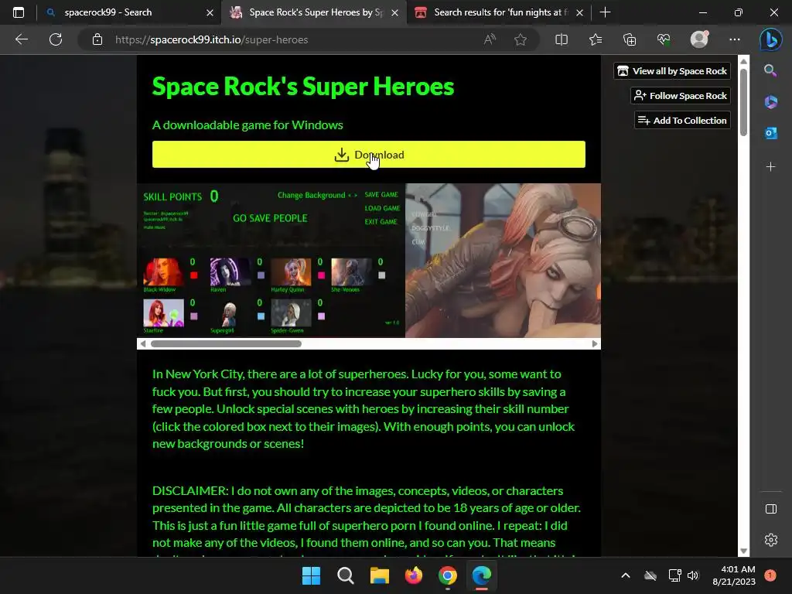Open the Collections icon in toolbar
Viewport: 792px width, 594px height.
click(x=630, y=39)
